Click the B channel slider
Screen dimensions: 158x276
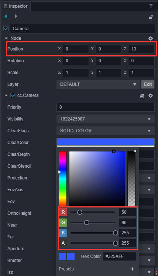pos(93,233)
